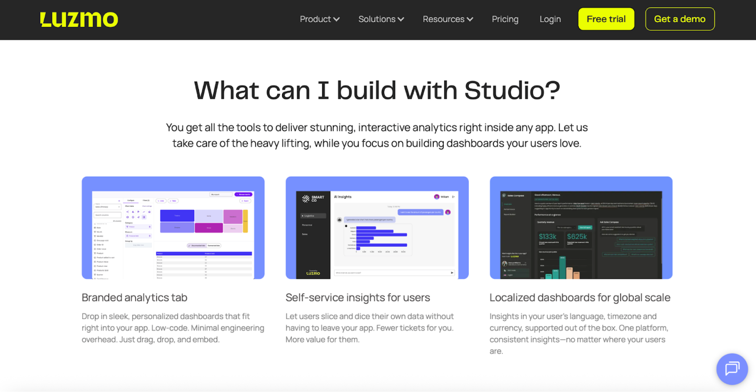Click the logout icon next to William's avatar
This screenshot has width=756, height=392.
click(x=453, y=197)
